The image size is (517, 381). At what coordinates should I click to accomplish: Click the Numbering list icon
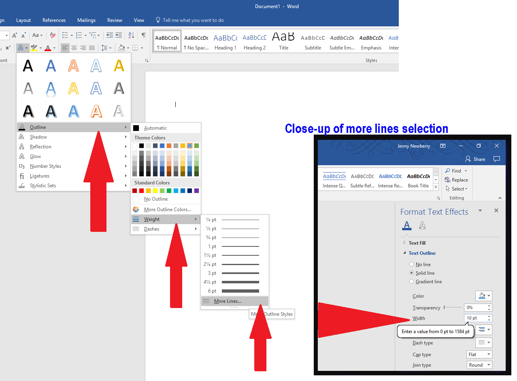coord(79,35)
